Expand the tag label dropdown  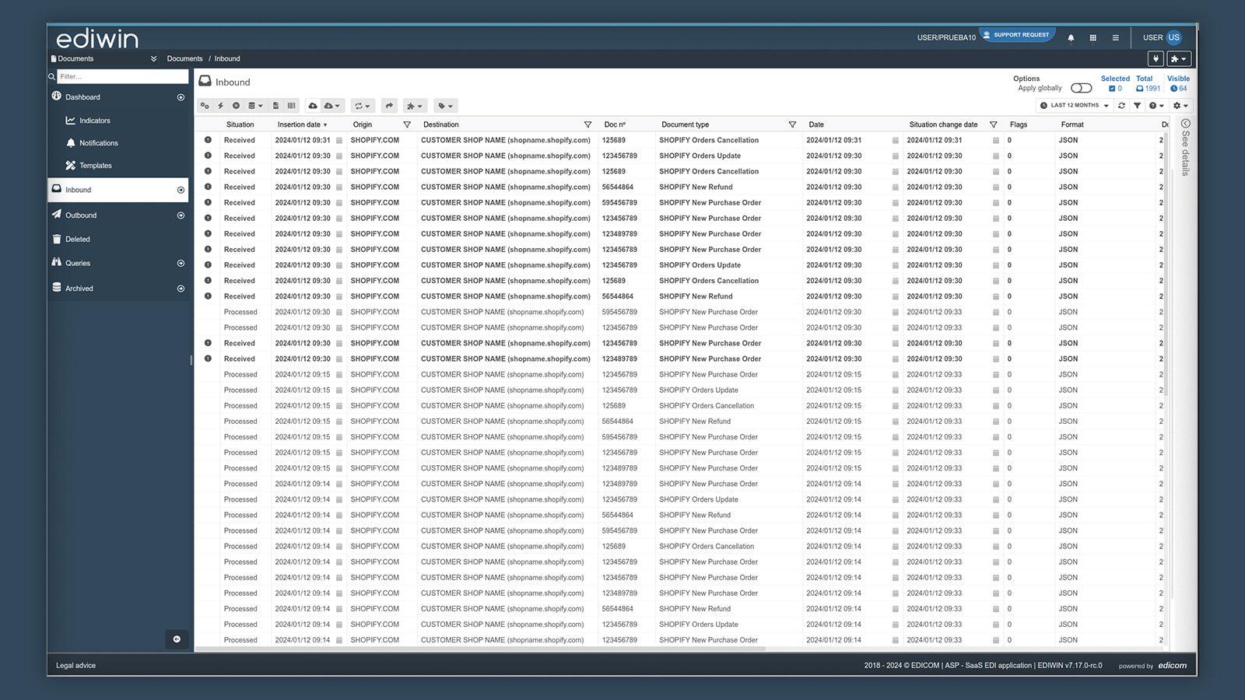(444, 106)
